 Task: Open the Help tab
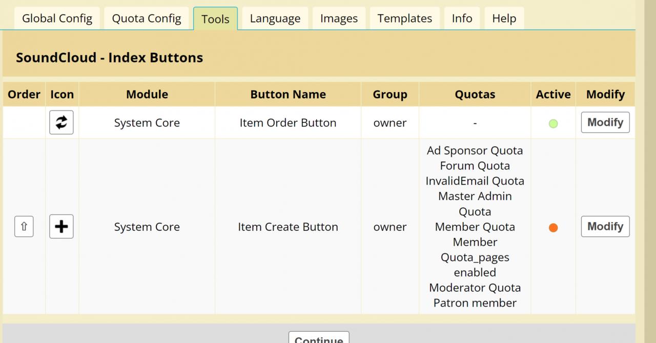(x=504, y=19)
